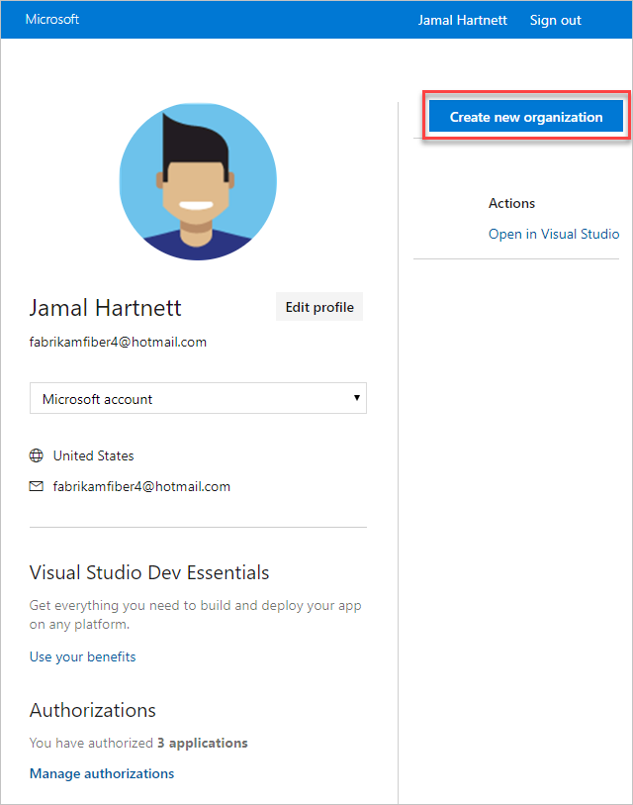Select the United States location text
The width and height of the screenshot is (633, 805).
94,455
